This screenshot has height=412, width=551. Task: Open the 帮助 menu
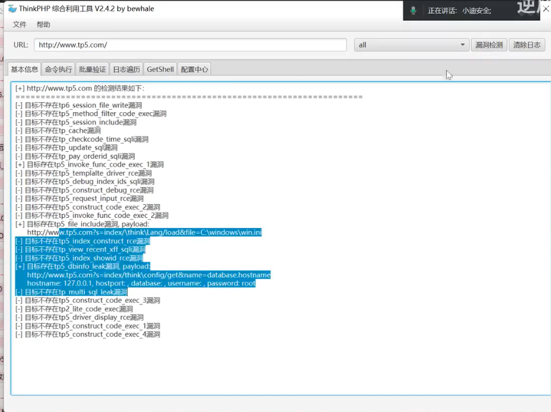43,24
